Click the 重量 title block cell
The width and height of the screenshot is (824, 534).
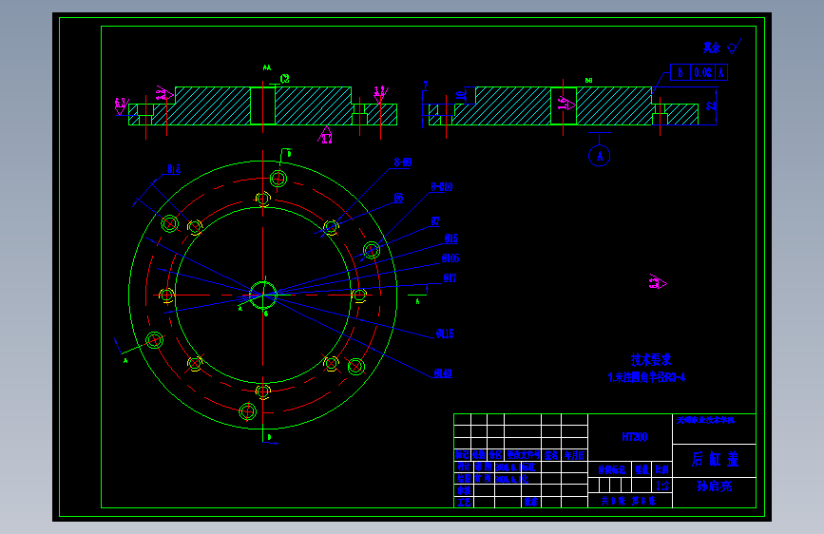coord(642,469)
